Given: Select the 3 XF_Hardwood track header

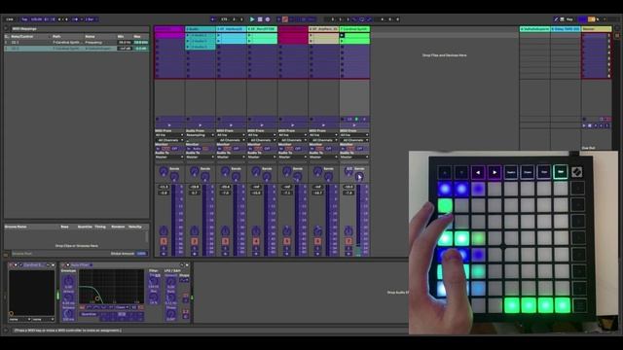Looking at the screenshot, I should (232, 29).
